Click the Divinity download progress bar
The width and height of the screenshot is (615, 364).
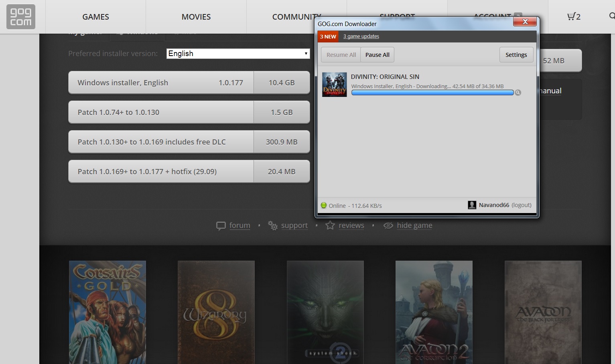click(x=432, y=93)
